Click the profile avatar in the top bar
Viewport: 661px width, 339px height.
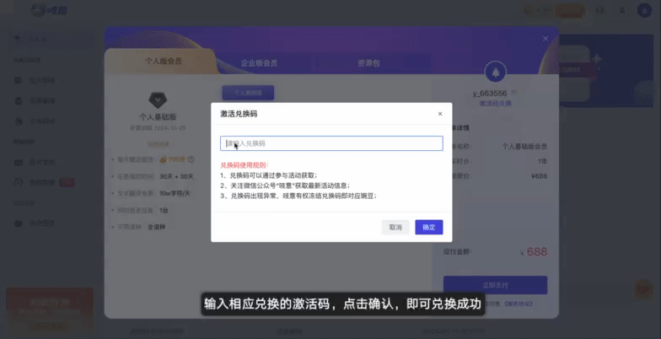tap(644, 10)
